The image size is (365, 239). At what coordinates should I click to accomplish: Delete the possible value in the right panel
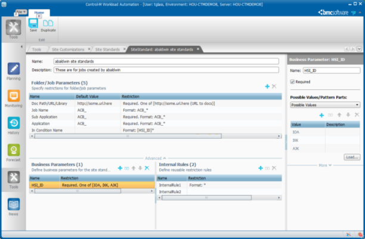[x=357, y=115]
